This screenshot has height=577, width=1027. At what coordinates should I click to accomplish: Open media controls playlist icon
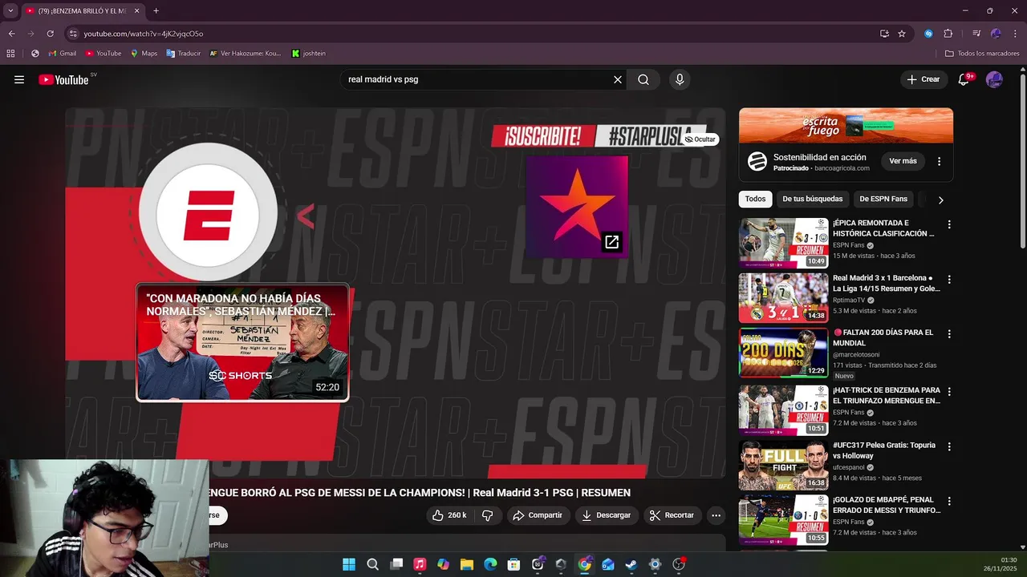click(x=976, y=34)
